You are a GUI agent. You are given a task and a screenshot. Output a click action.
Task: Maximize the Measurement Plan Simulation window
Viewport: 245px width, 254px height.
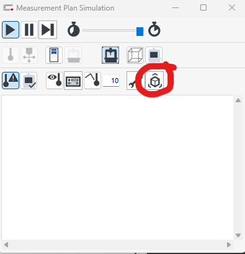coord(203,8)
